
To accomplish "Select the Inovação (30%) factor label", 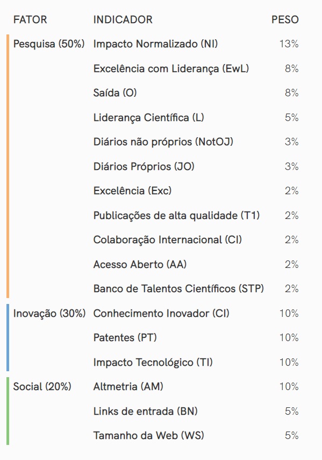I will (49, 313).
